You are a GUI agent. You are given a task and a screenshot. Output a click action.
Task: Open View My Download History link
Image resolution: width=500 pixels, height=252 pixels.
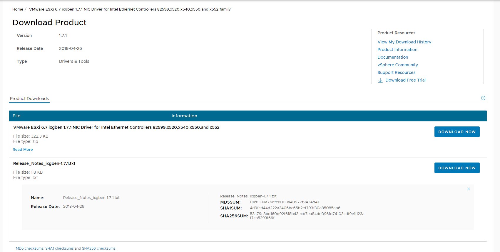tap(404, 42)
